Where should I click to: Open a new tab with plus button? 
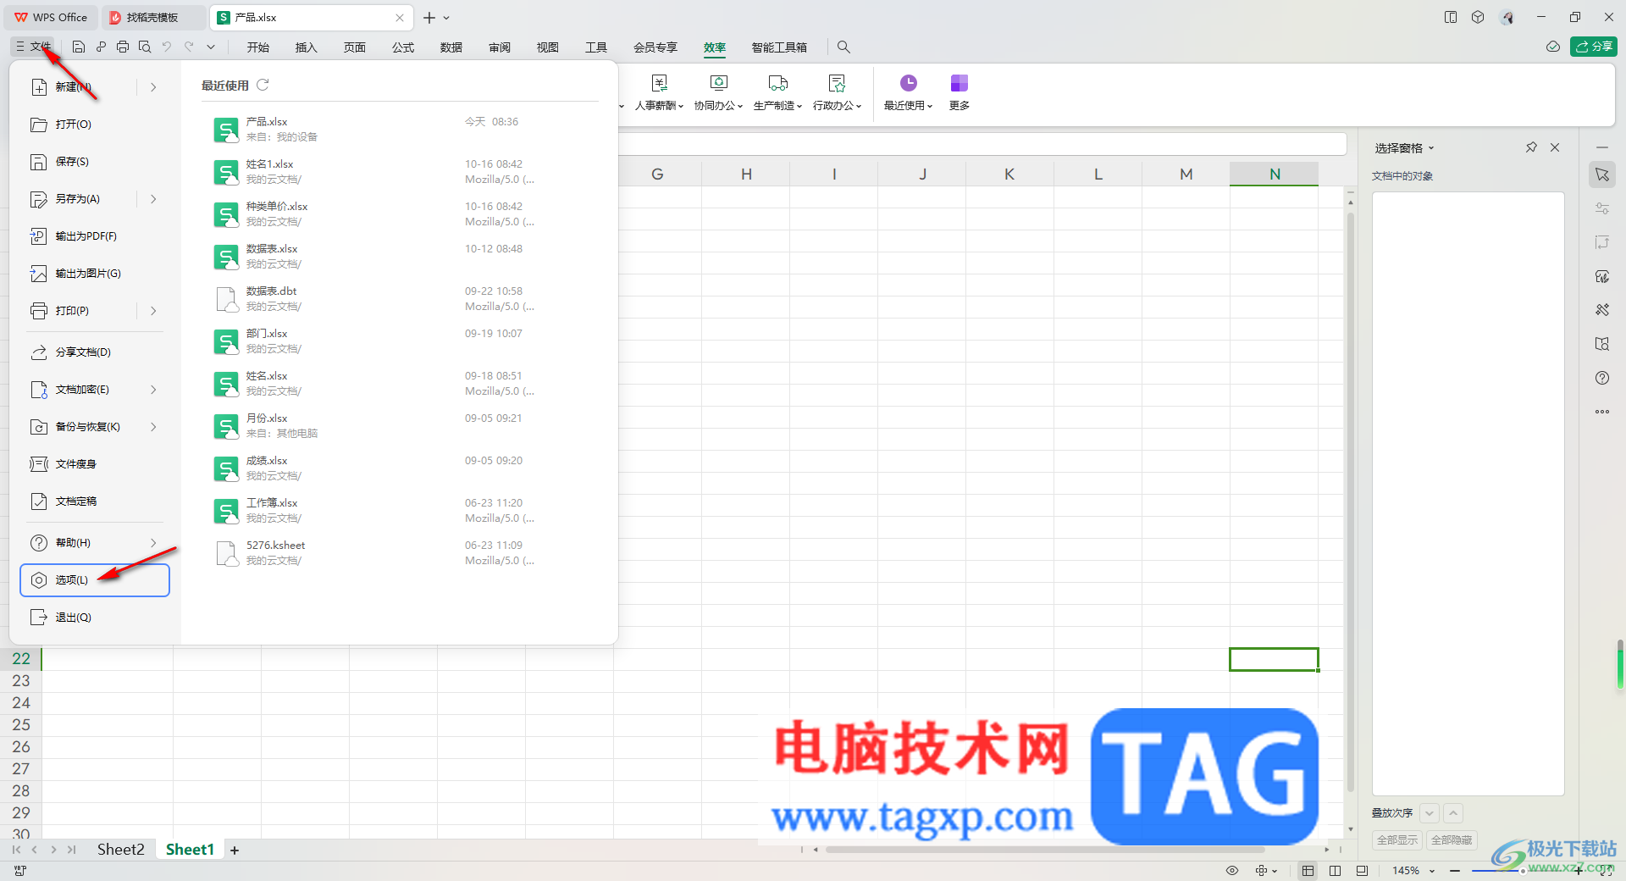tap(429, 18)
